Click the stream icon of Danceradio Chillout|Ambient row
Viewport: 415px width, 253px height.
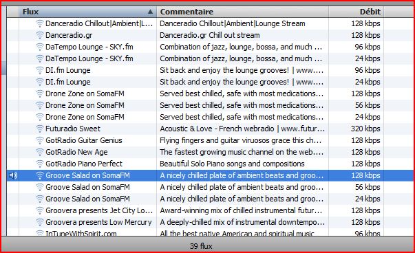pos(39,23)
